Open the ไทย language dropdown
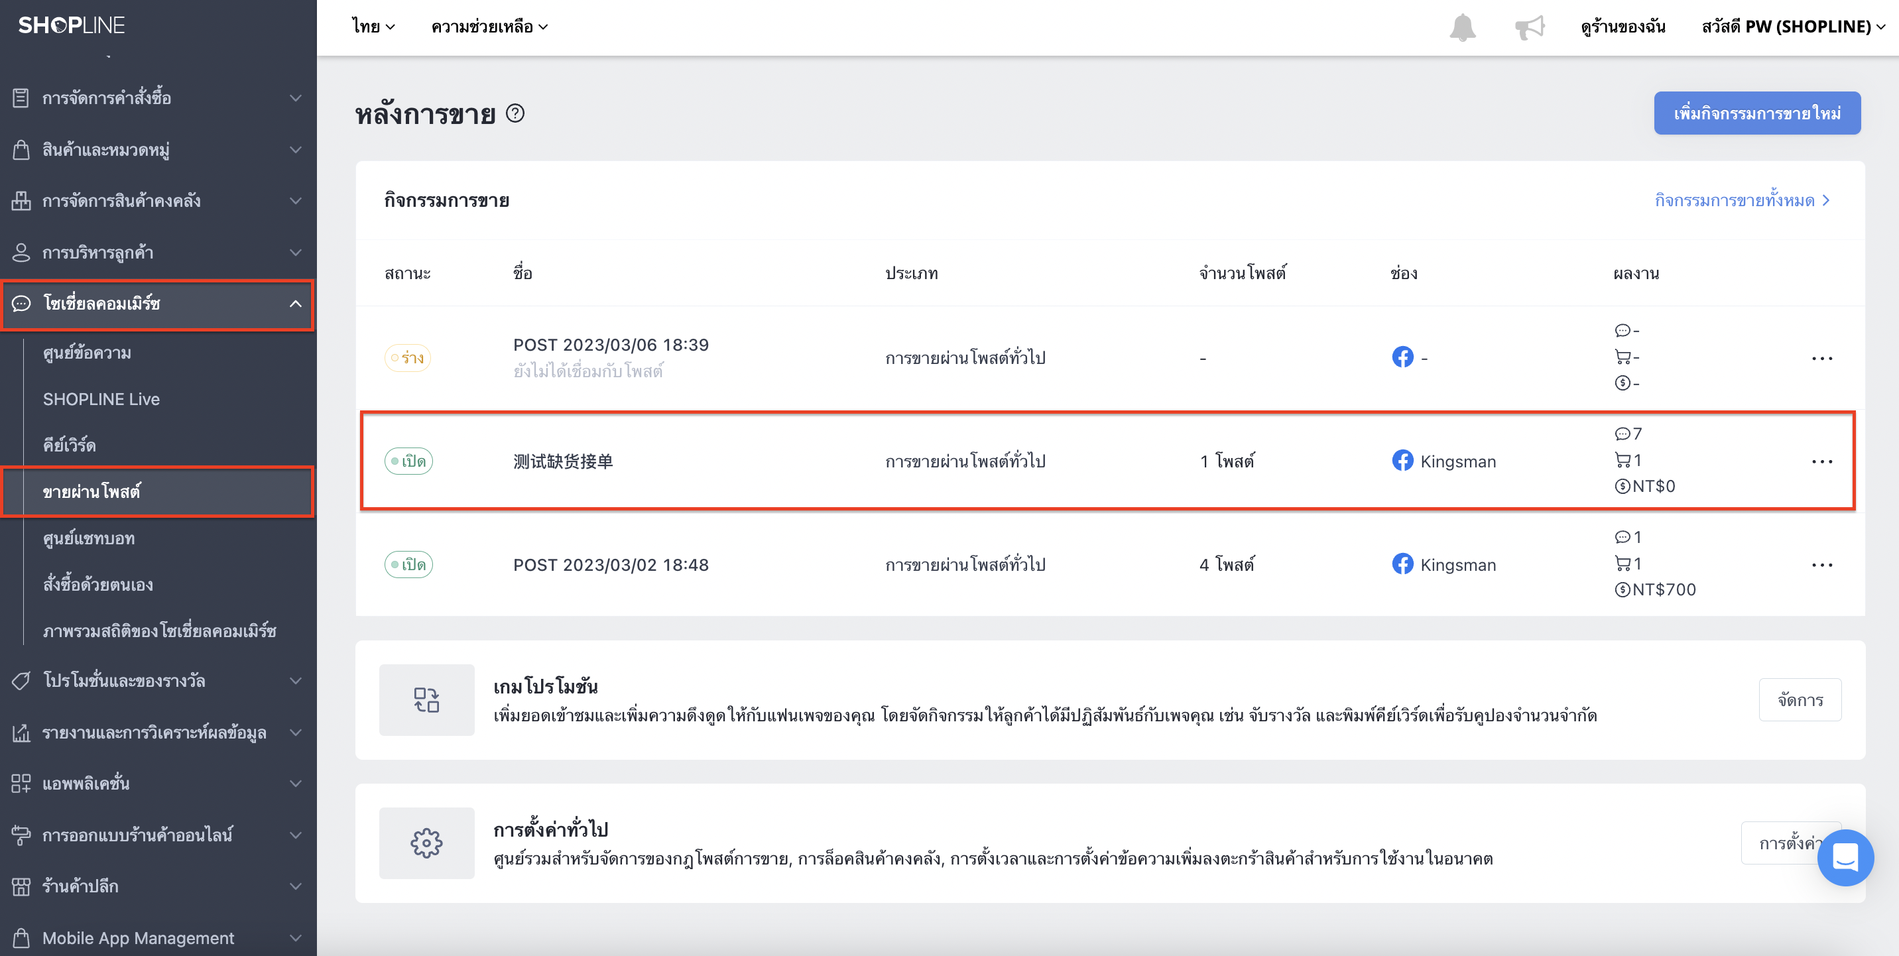Viewport: 1899px width, 956px height. pos(373,27)
